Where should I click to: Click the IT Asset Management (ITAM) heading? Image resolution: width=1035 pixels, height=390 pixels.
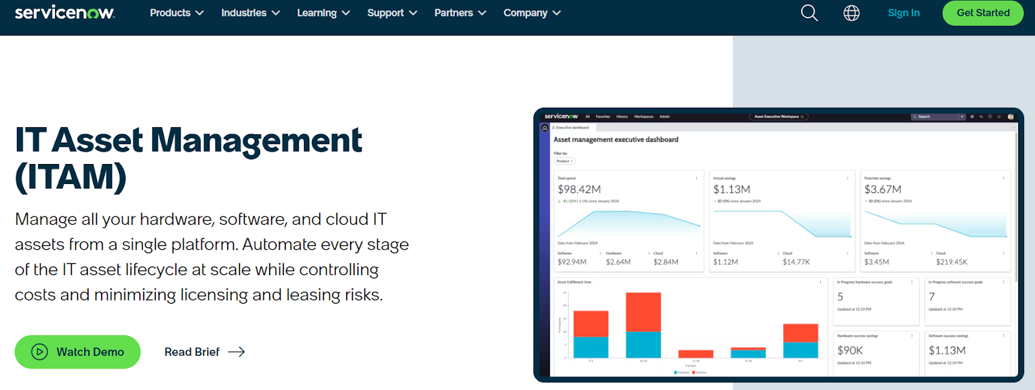pos(188,158)
